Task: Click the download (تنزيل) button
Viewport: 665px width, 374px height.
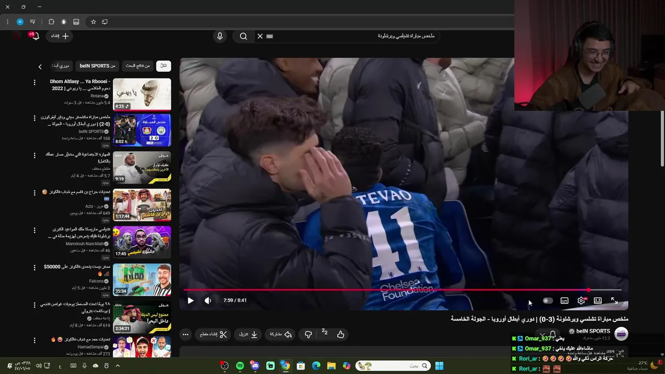Action: click(248, 335)
